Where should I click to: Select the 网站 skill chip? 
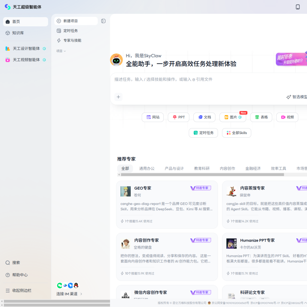pyautogui.click(x=153, y=117)
